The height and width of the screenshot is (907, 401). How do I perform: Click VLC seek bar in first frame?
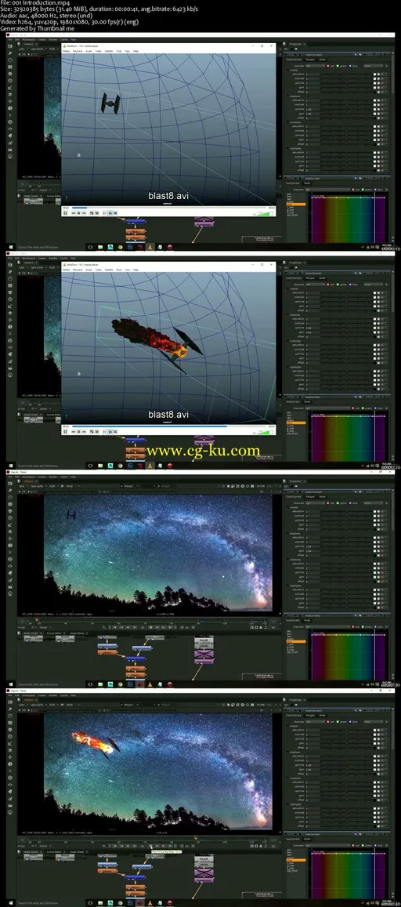[168, 208]
